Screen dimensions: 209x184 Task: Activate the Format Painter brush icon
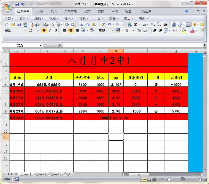tap(103, 25)
